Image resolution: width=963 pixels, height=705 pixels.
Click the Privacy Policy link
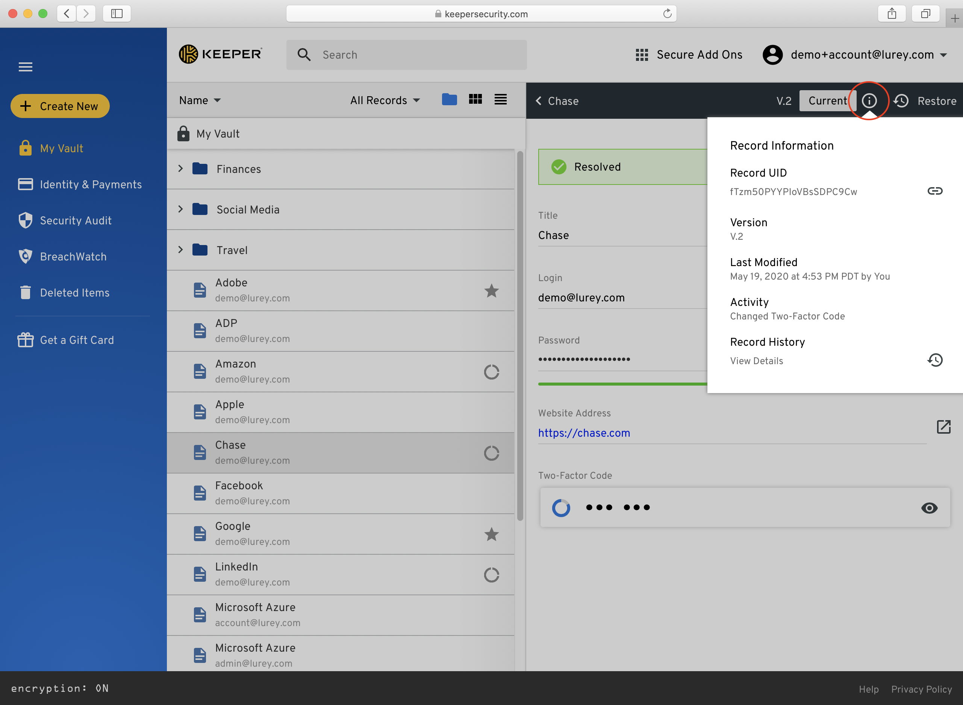pyautogui.click(x=921, y=689)
